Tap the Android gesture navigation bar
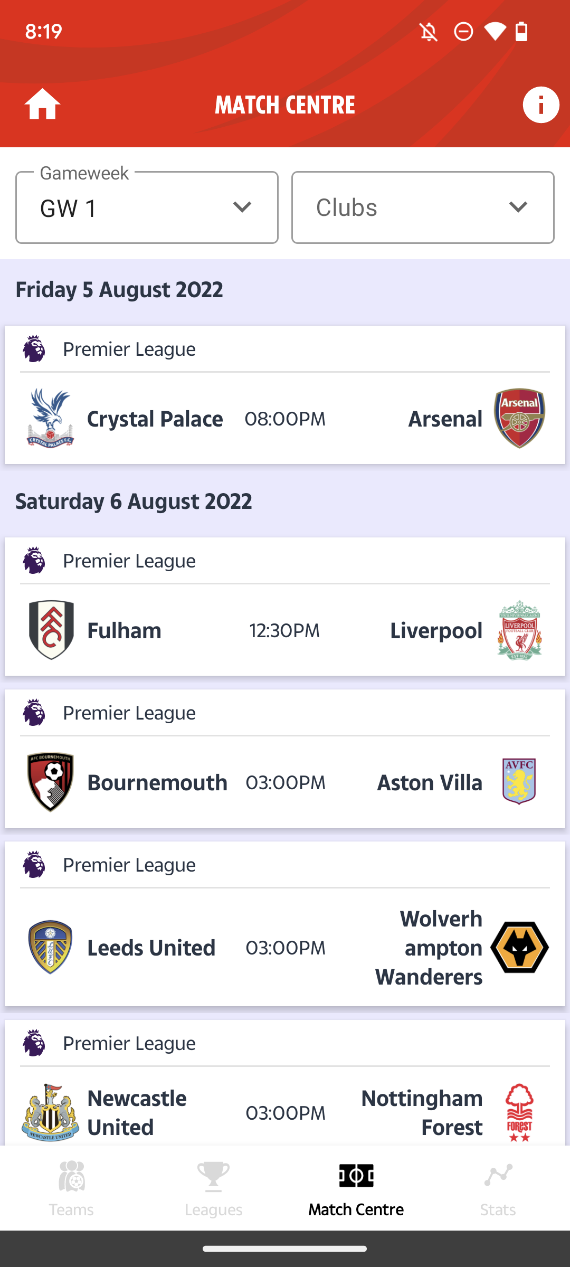 point(285,1249)
